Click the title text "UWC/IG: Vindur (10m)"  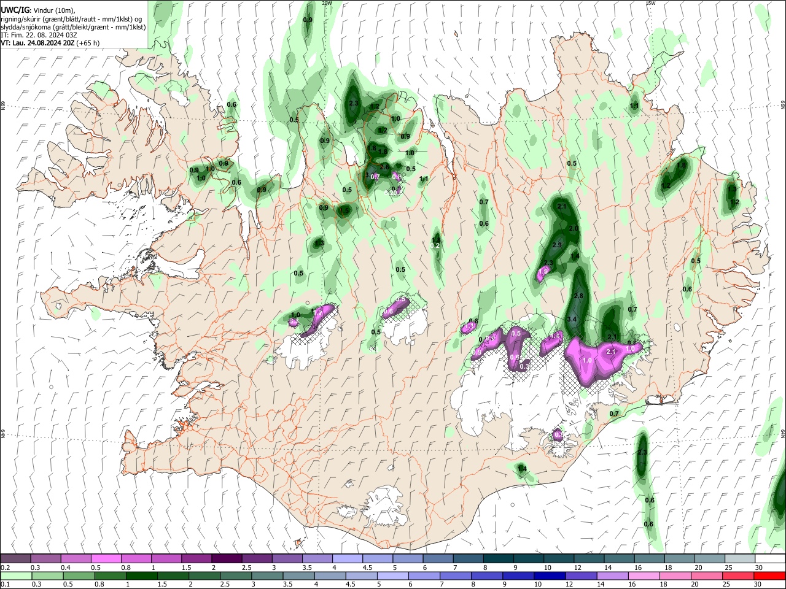(x=39, y=10)
